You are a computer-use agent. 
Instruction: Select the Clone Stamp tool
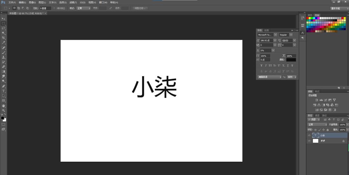3,57
